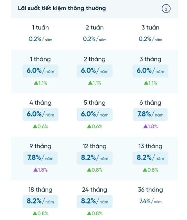Image resolution: width=187 pixels, height=220 pixels.
Task: Choose the 3 tháng 6.0% rate
Action: pyautogui.click(x=151, y=71)
